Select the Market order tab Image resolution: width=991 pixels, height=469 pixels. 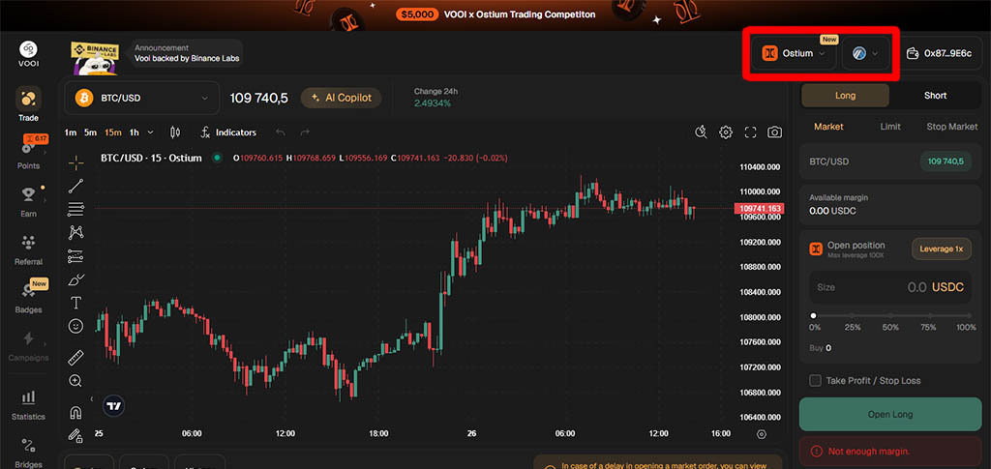[828, 127]
